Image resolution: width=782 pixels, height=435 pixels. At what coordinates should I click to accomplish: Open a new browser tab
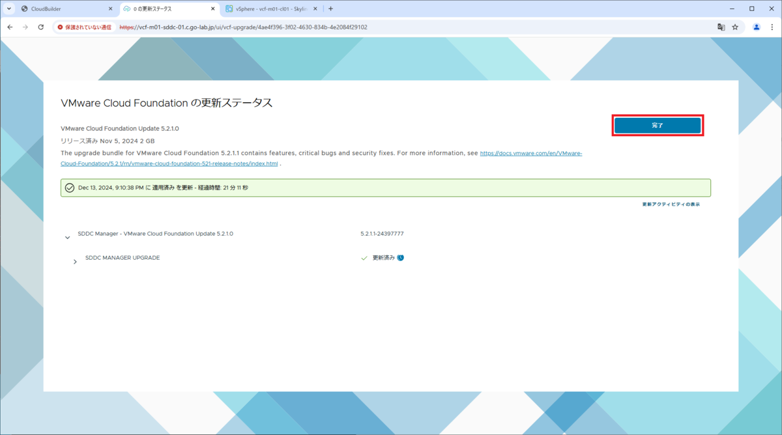click(x=331, y=9)
